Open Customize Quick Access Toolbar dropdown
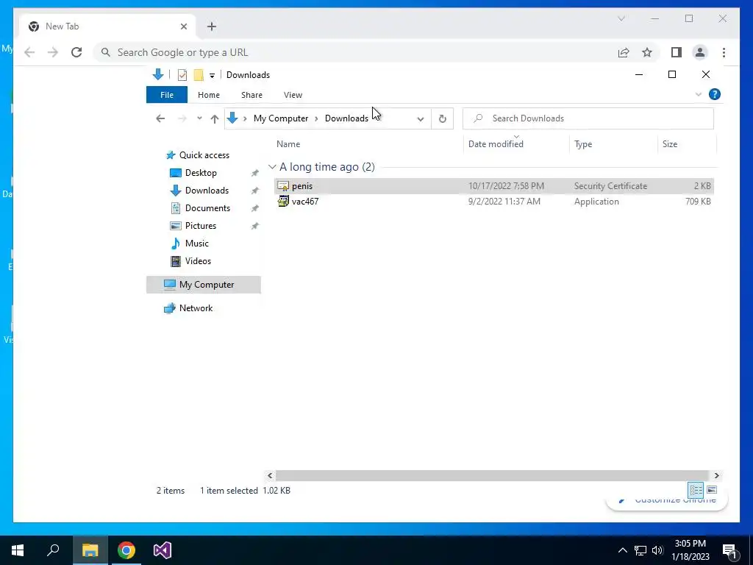The width and height of the screenshot is (753, 565). click(x=212, y=76)
